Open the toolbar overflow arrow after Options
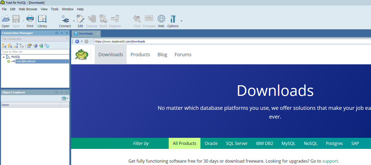Image resolution: width=371 pixels, height=165 pixels. (181, 21)
